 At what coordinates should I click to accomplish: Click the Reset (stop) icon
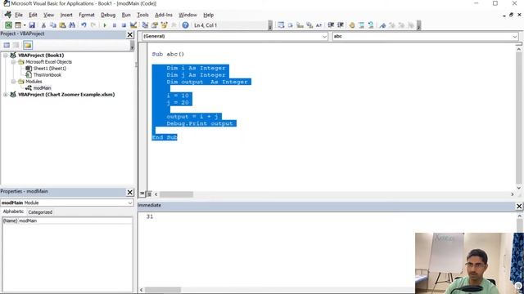124,25
